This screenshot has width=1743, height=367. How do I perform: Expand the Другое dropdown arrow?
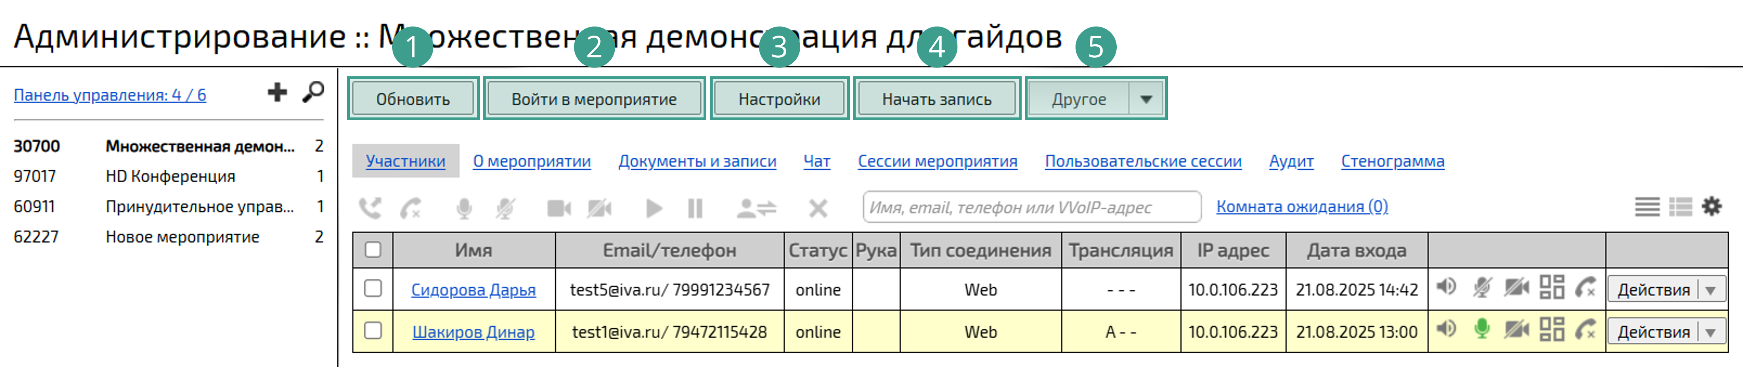1146,99
